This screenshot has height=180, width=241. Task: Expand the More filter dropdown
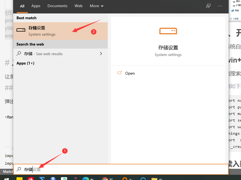(96, 6)
